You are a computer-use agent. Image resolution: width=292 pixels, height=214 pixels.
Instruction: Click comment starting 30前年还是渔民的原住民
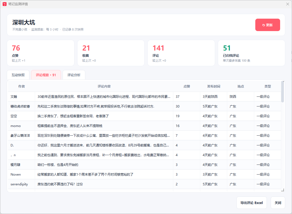[104, 96]
